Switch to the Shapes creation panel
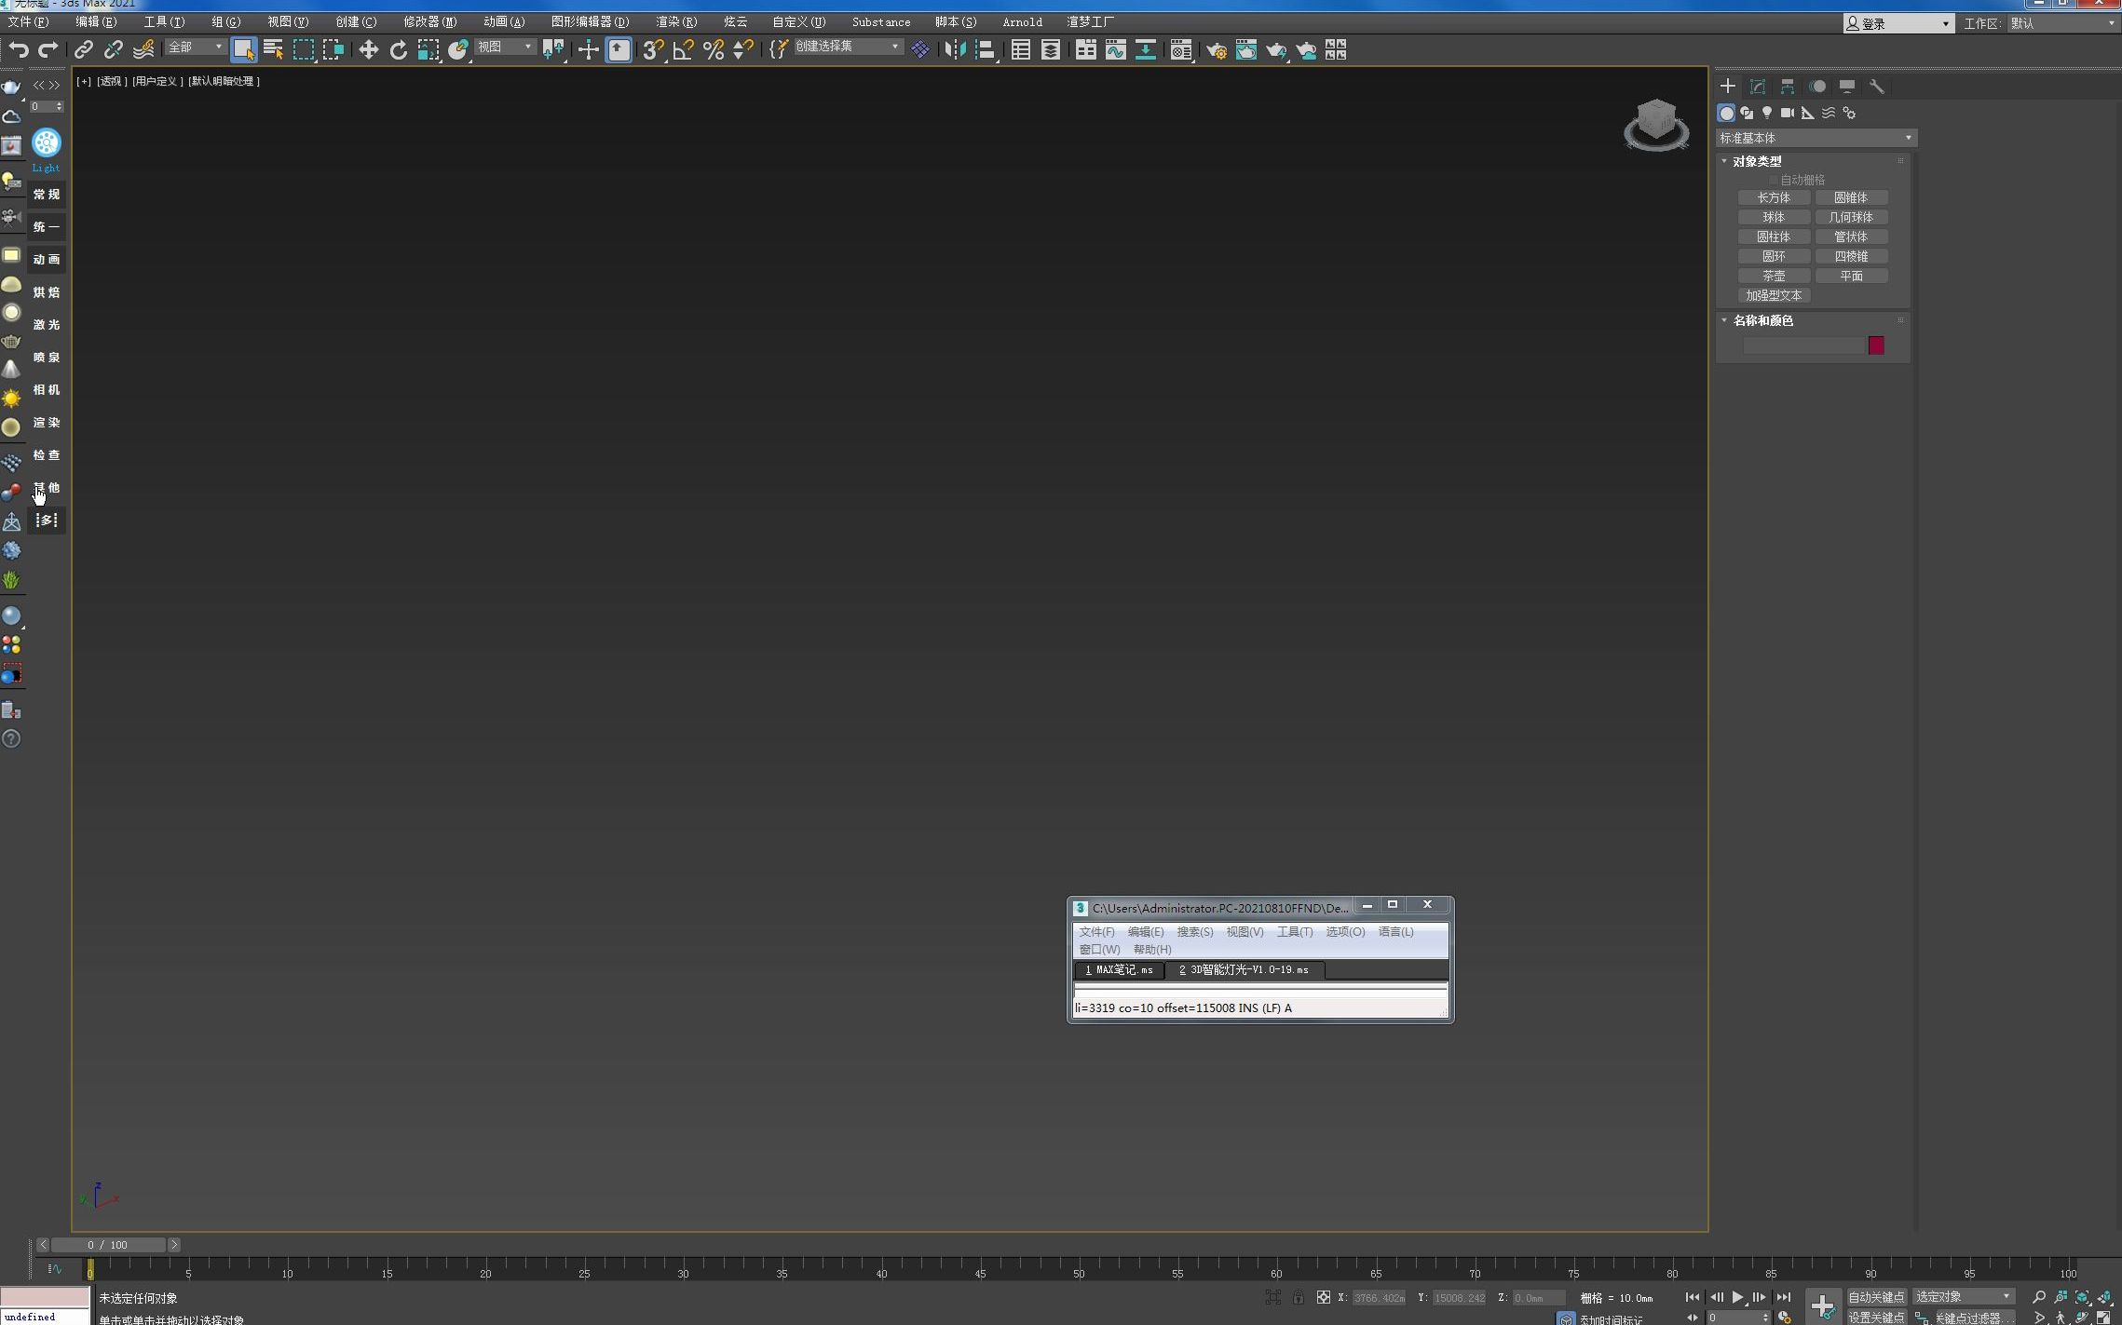Viewport: 2122px width, 1325px height. (1747, 113)
